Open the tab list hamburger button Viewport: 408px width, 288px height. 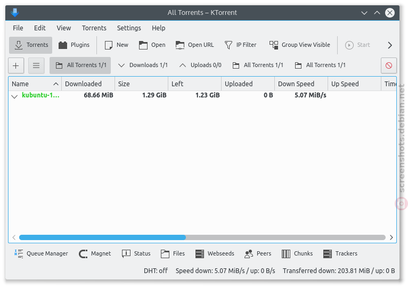point(36,65)
